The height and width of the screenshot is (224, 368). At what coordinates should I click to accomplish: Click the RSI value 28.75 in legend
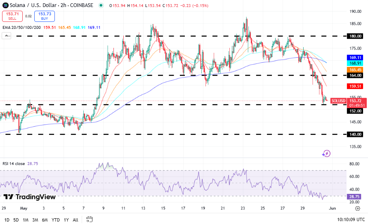click(x=33, y=163)
